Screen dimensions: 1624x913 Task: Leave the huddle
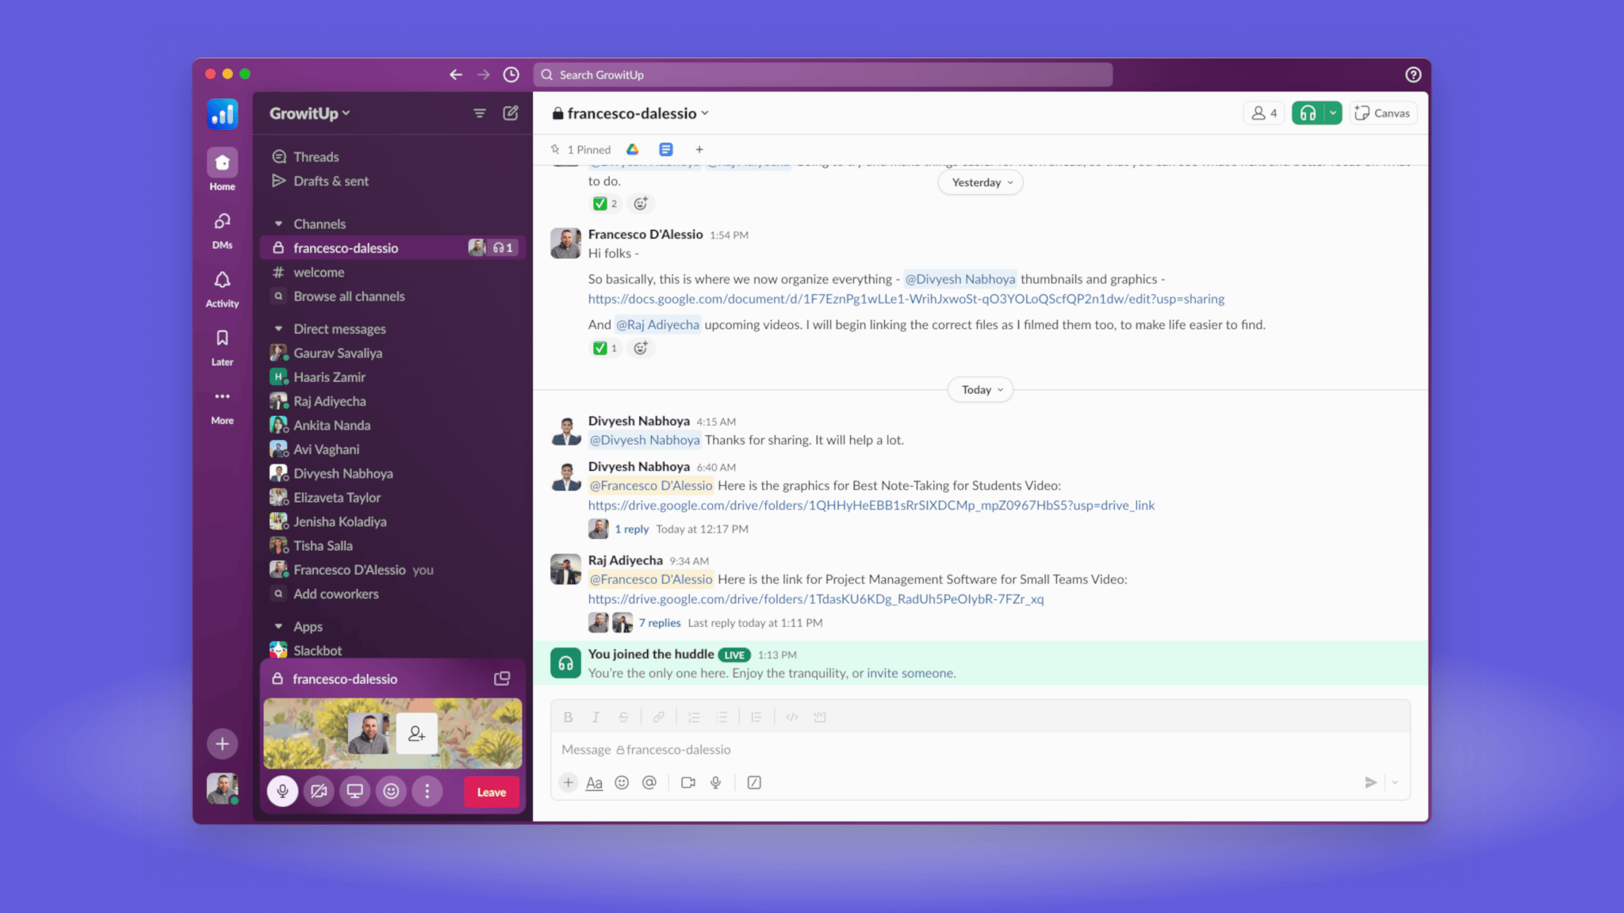pos(491,792)
